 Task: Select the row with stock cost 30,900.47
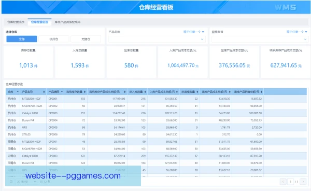(156, 106)
